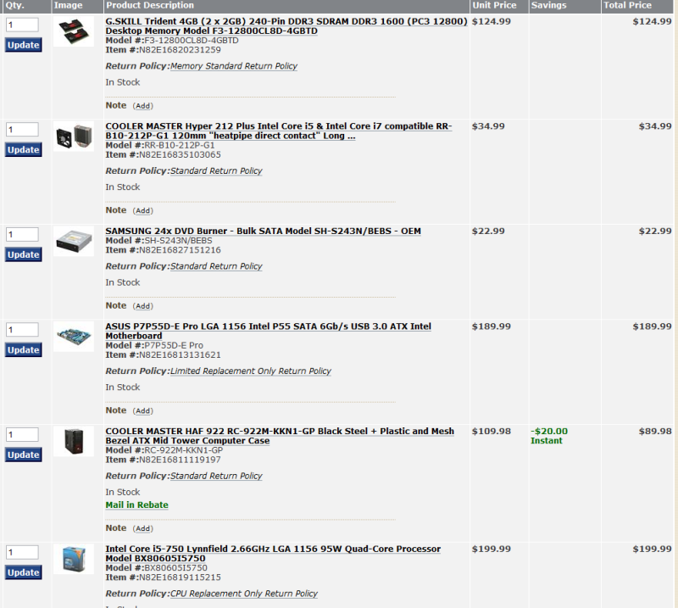Focus quantity field for Hyper 212 cooler

pos(22,130)
